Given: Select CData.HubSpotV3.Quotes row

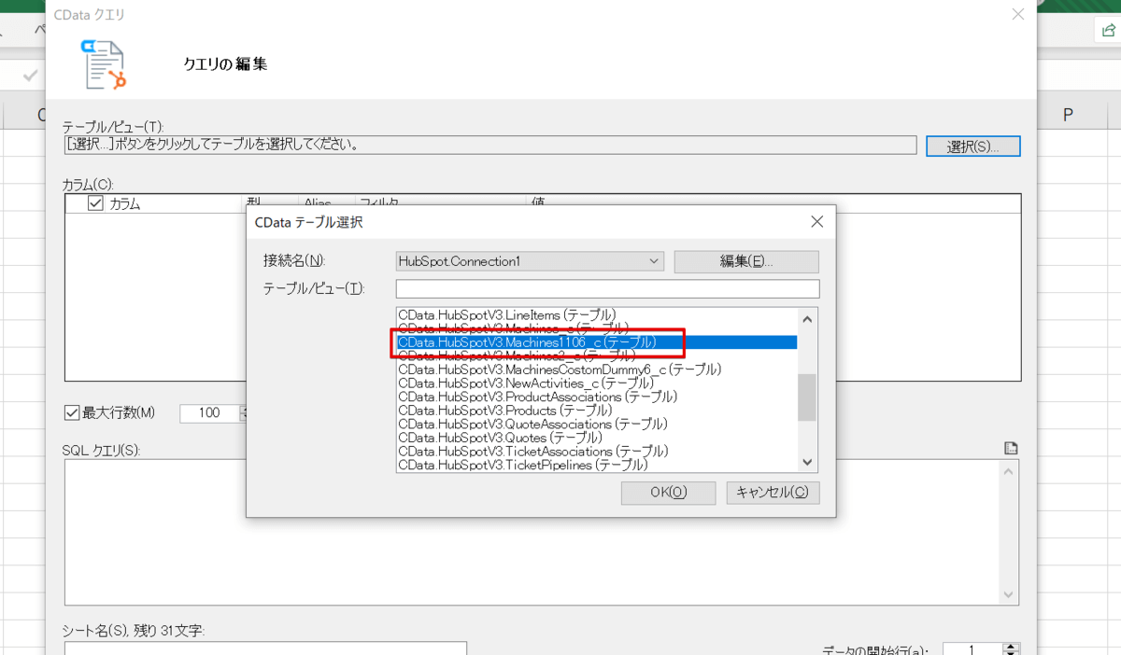Looking at the screenshot, I should [x=597, y=438].
